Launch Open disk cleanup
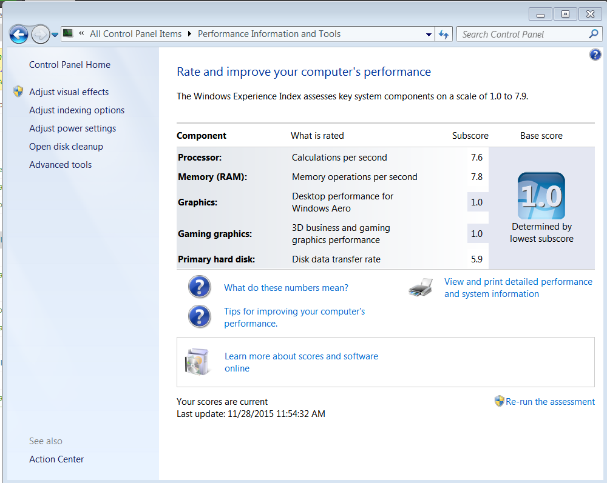The height and width of the screenshot is (483, 607). (66, 147)
